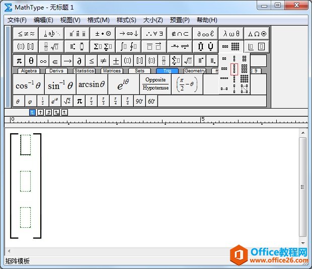Click the middle matrix slot
Viewport: 312px width, 269px height.
coord(26,181)
